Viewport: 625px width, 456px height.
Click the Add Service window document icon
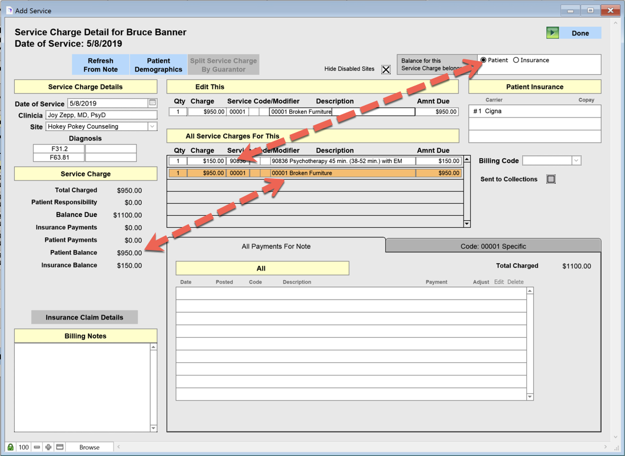coord(9,10)
